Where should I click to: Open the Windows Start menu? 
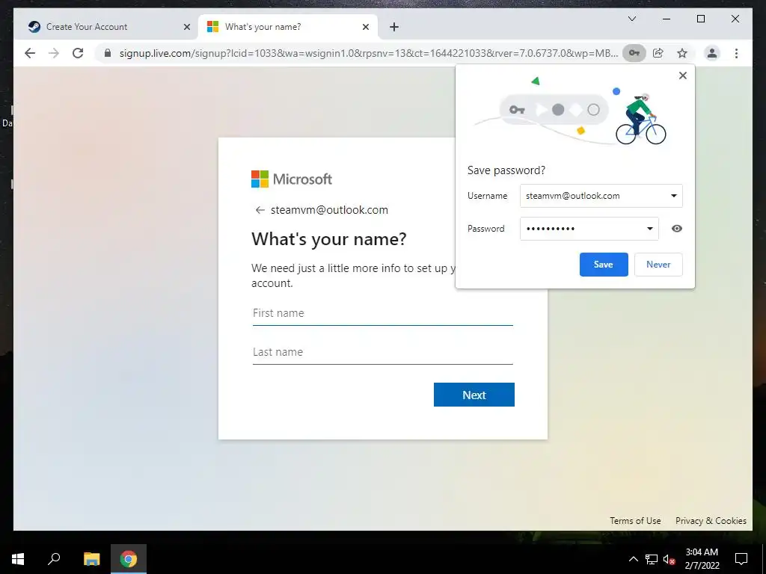coord(18,559)
